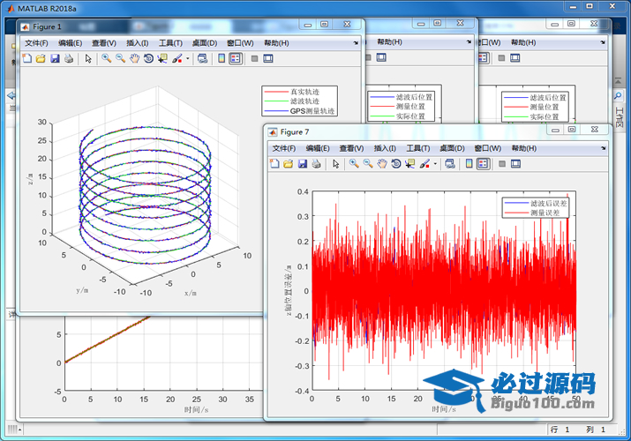
Task: Expand the brush color dropdown in Figure 7
Action: [434, 164]
